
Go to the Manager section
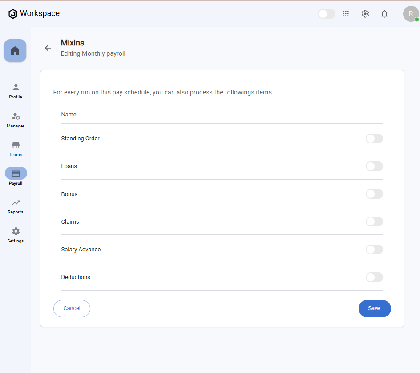click(x=16, y=120)
